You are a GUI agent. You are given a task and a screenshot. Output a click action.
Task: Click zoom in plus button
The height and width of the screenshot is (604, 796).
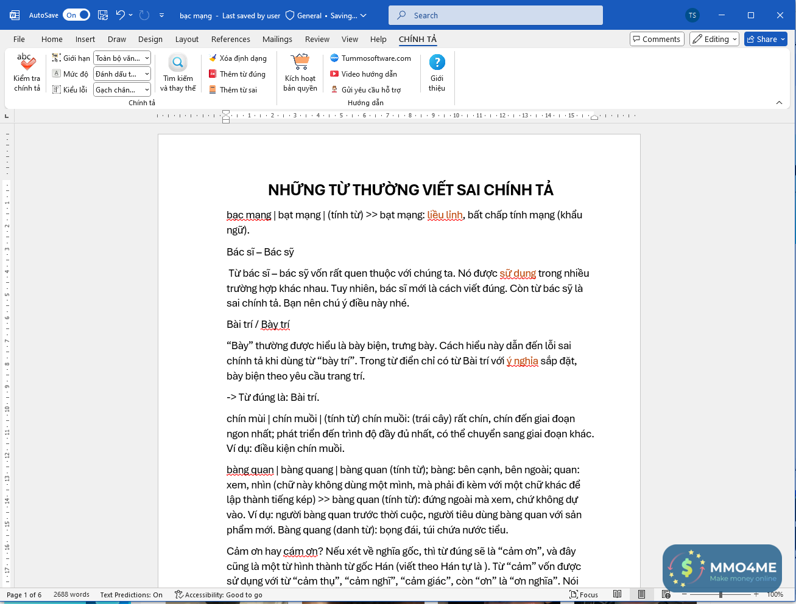tap(756, 594)
